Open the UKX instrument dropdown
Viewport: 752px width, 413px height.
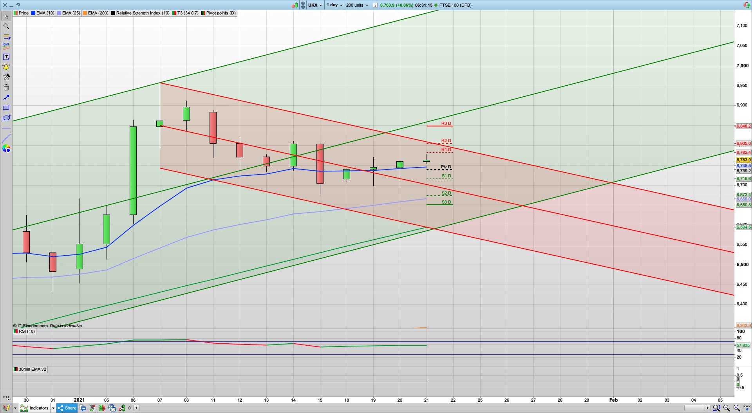point(315,5)
